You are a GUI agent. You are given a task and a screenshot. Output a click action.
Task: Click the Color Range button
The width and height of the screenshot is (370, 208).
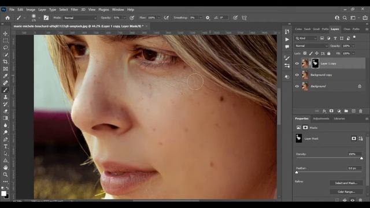coord(346,192)
